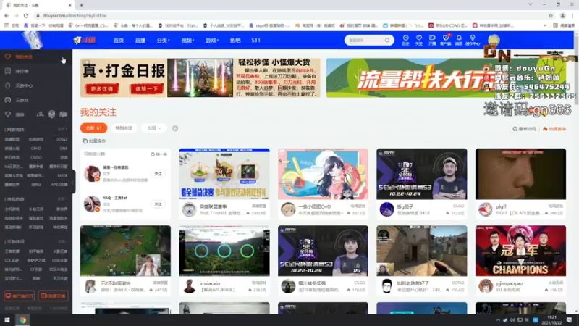Open the 页游中心 mouse icon in sidebar
Image resolution: width=579 pixels, height=326 pixels.
(x=8, y=85)
